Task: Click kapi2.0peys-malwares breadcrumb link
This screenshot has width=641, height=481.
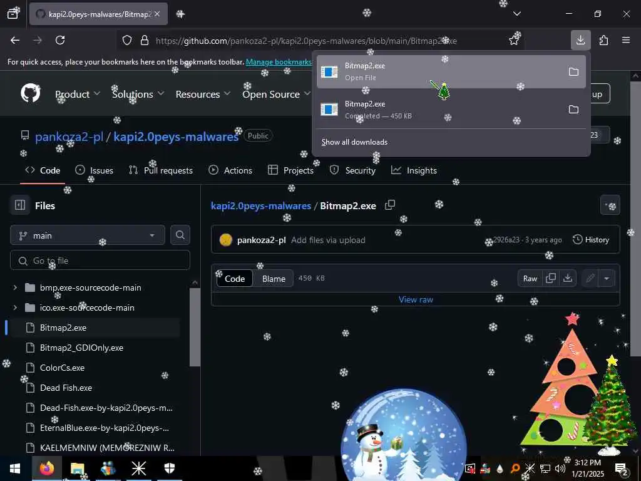Action: [261, 205]
